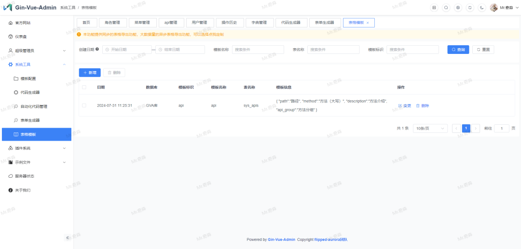Switch to dark mode with moon icon
The height and width of the screenshot is (249, 521).
tap(482, 8)
